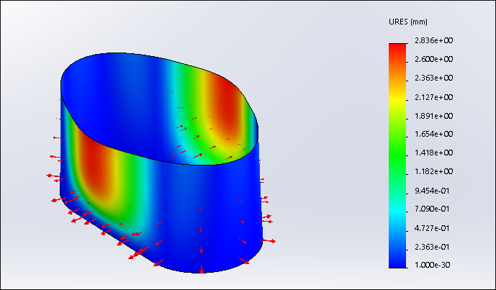Select the legend value 2.363e-01
The width and height of the screenshot is (496, 290).
(432, 247)
